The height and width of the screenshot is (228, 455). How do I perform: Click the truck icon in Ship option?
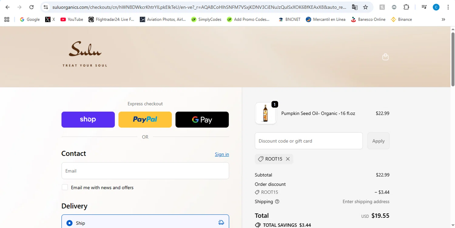(221, 223)
